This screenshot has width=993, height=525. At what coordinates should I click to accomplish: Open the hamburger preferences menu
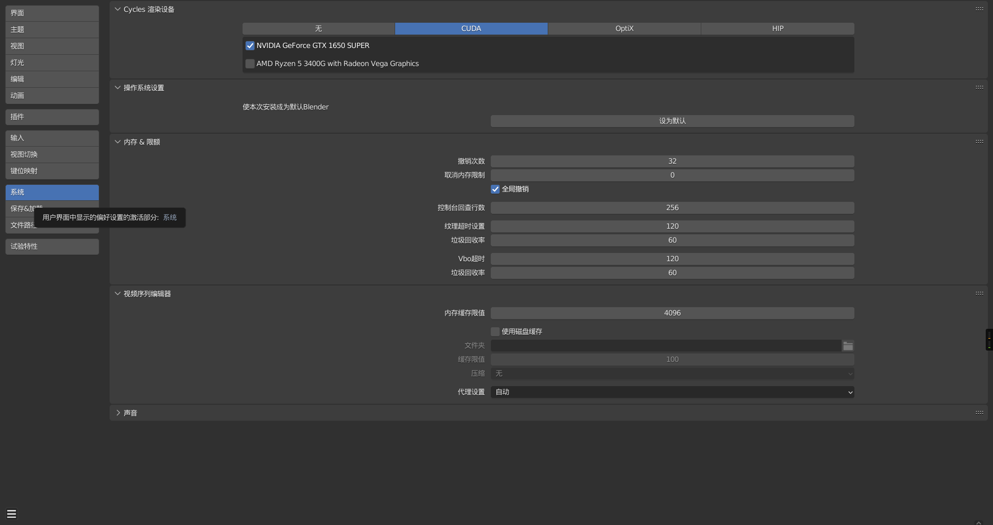coord(11,514)
